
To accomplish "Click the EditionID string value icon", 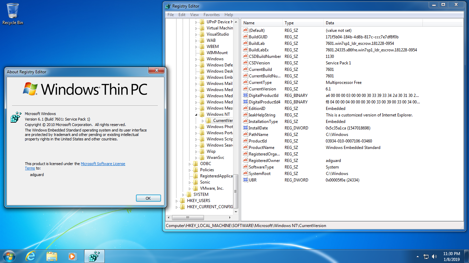I will pos(245,109).
